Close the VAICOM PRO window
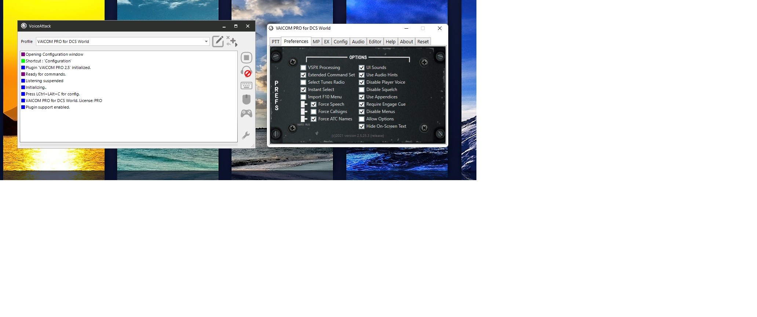 pyautogui.click(x=439, y=28)
